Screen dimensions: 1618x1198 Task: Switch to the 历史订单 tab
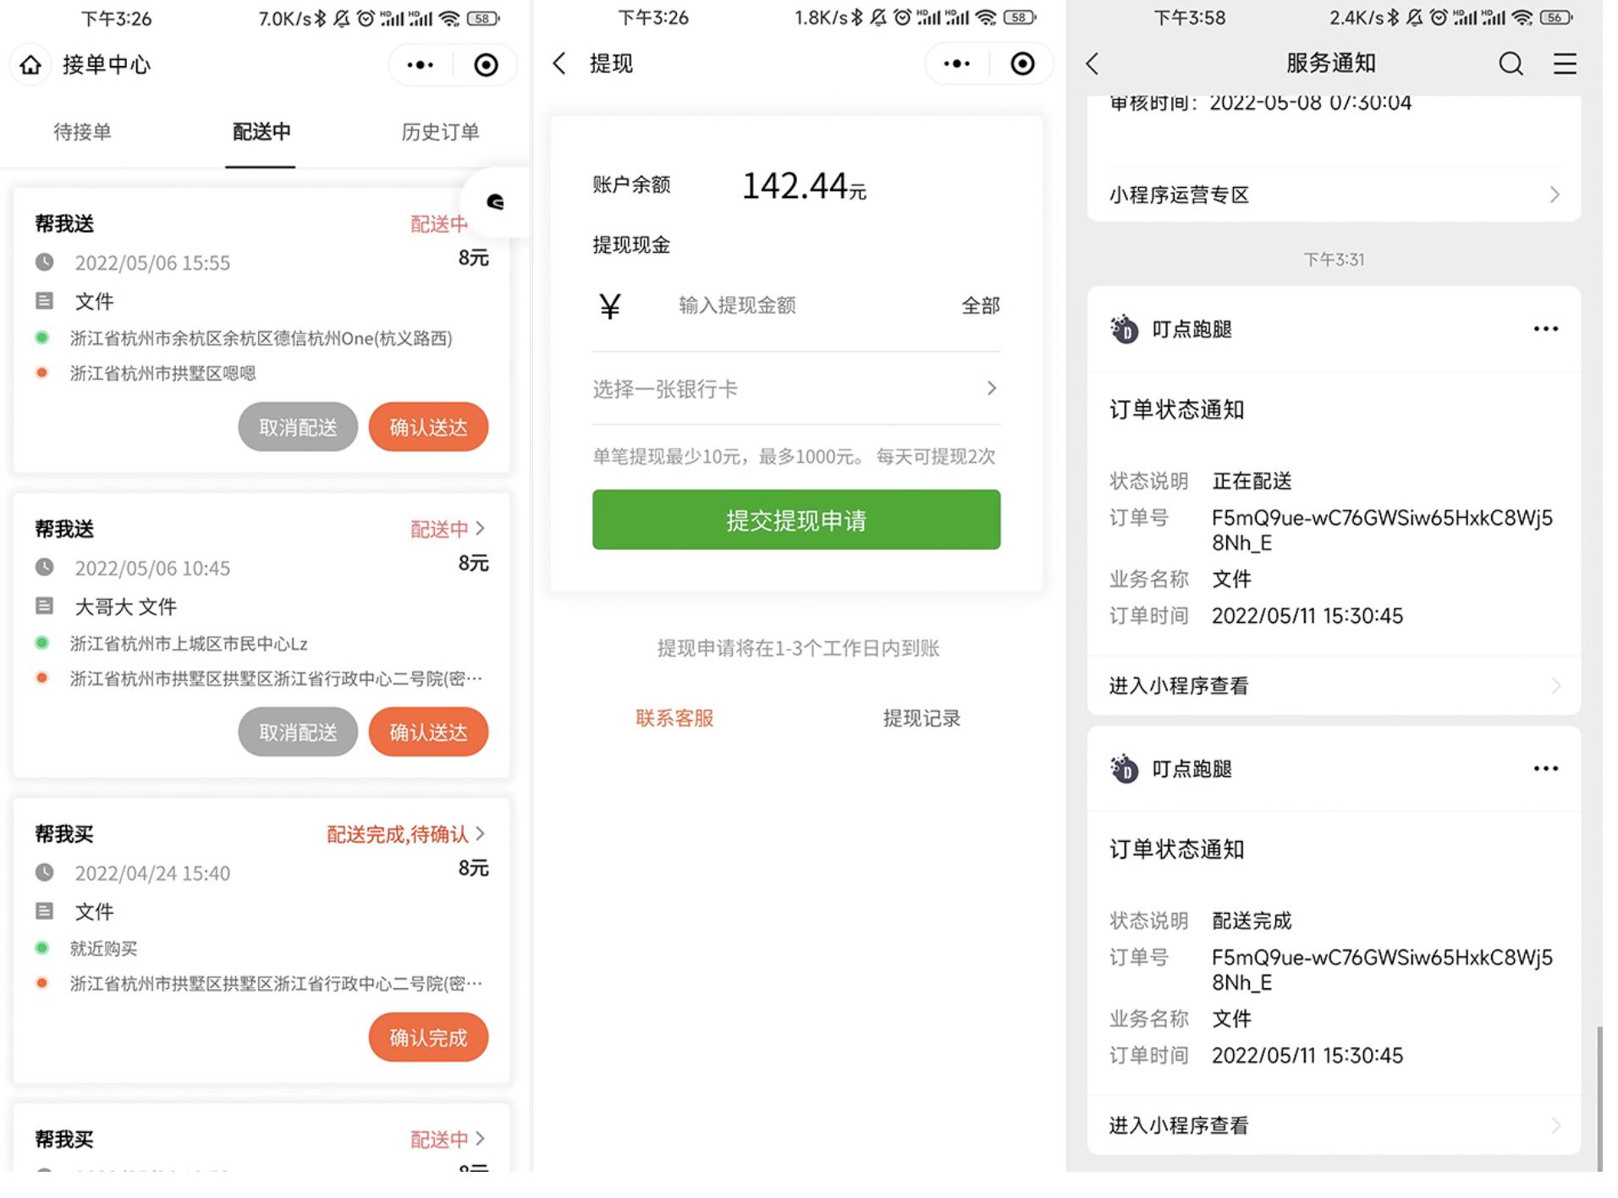[439, 132]
